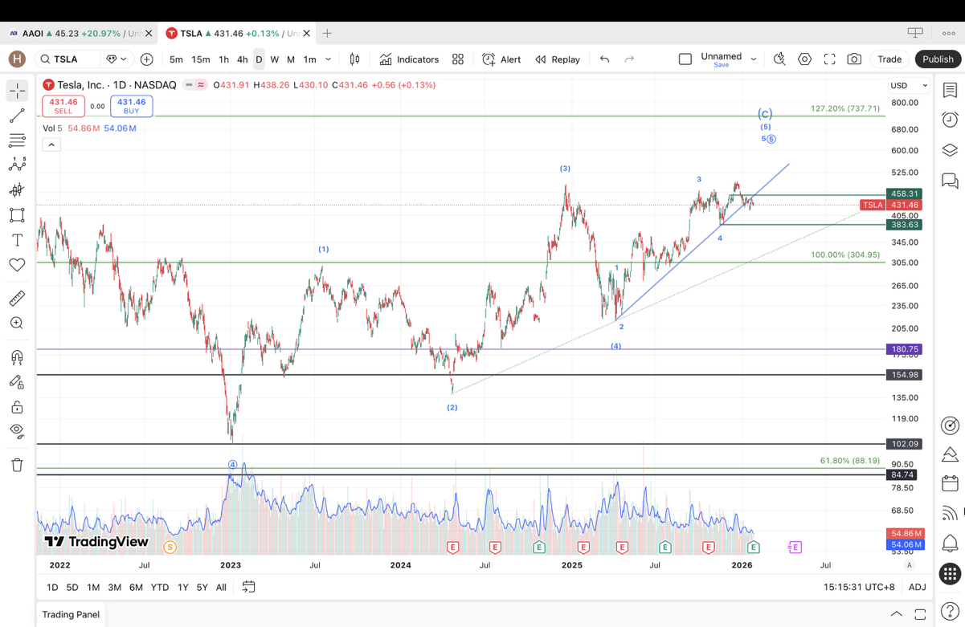
Task: Toggle lock all drawings
Action: coord(17,407)
